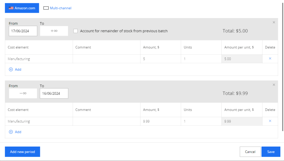Screen dimensions: 284x161
Task: Save the cost periods
Action: point(271,152)
